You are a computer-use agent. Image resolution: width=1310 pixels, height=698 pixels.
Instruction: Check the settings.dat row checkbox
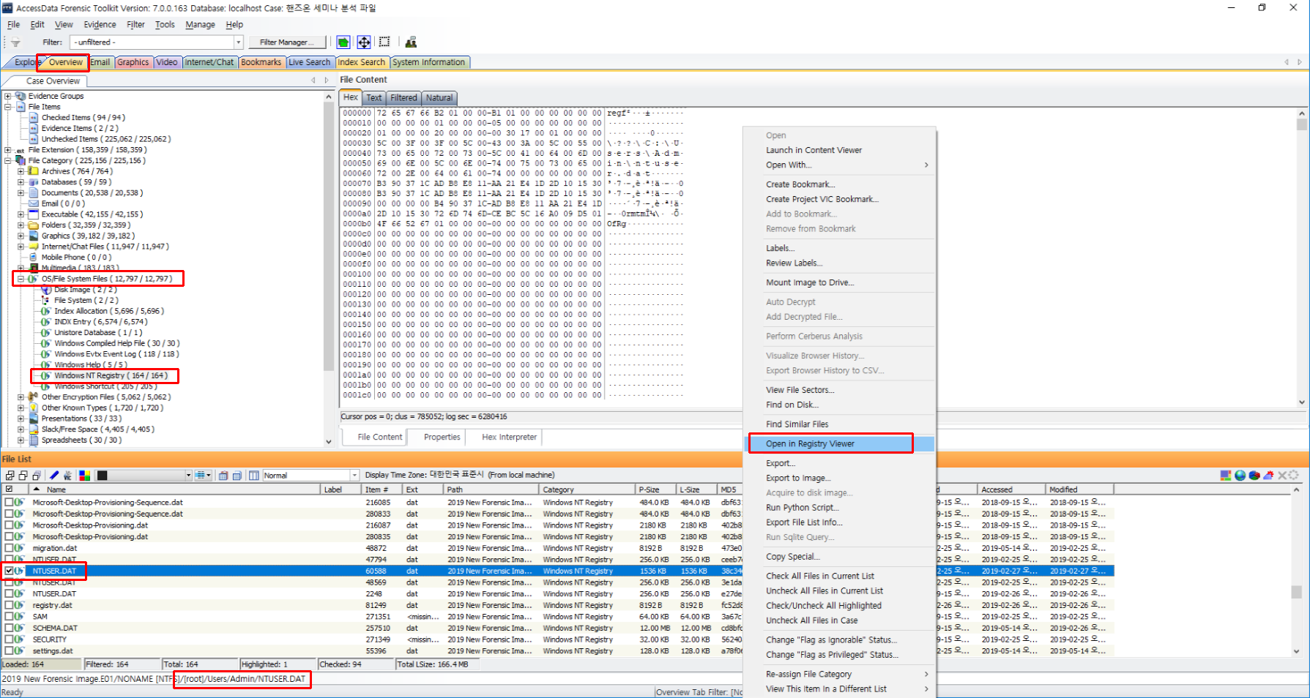[9, 650]
